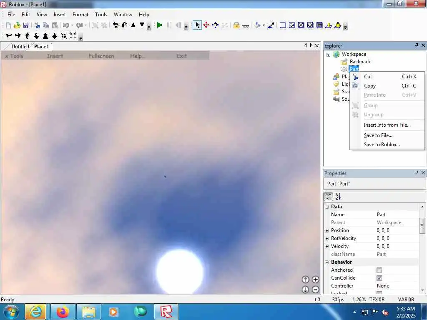Screen dimensions: 427x320
Task: Click the pan camera right arrow
Action: pos(18,36)
